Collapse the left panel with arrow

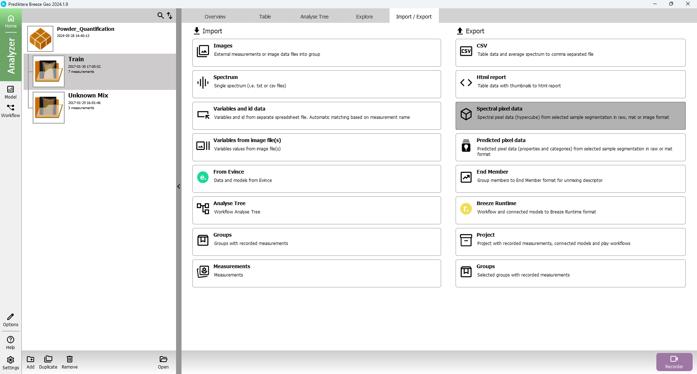[x=179, y=187]
